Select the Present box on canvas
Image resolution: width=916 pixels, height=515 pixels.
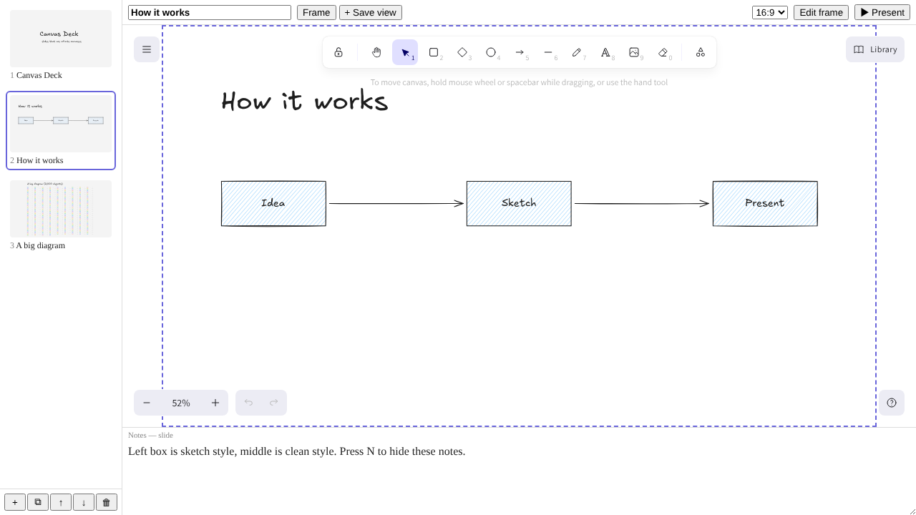(x=765, y=204)
